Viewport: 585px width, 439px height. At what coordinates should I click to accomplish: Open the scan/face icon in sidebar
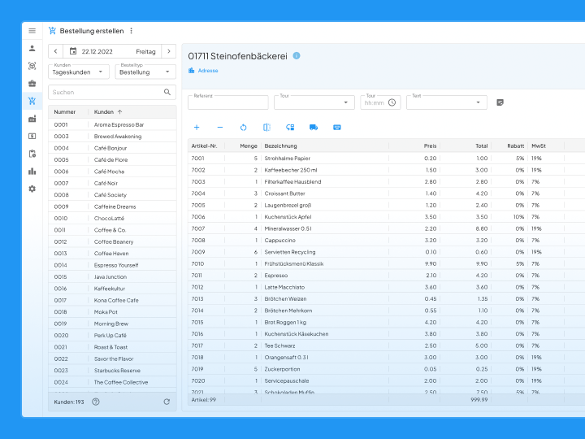click(32, 66)
